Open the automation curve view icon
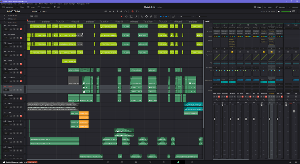The height and width of the screenshot is (164, 300). pyautogui.click(x=156, y=16)
